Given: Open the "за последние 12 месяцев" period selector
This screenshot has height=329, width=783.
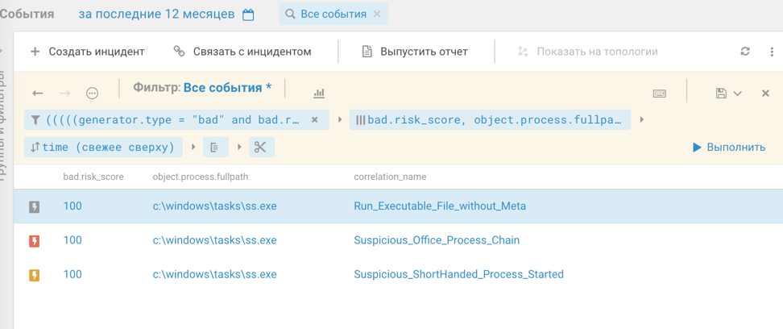Looking at the screenshot, I should [x=156, y=15].
